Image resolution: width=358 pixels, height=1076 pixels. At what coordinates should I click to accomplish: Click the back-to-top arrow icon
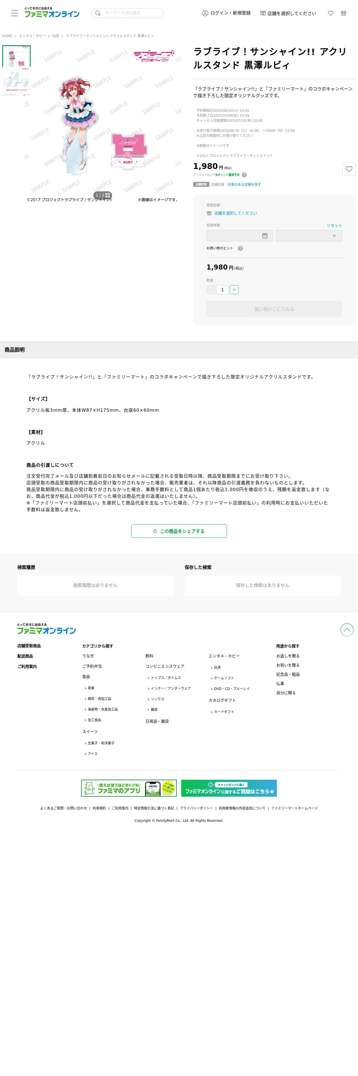[x=347, y=629]
